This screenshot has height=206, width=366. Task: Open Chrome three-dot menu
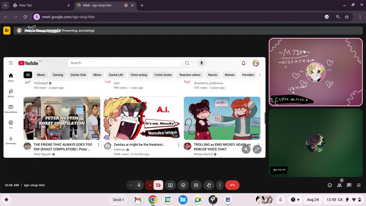pyautogui.click(x=360, y=17)
